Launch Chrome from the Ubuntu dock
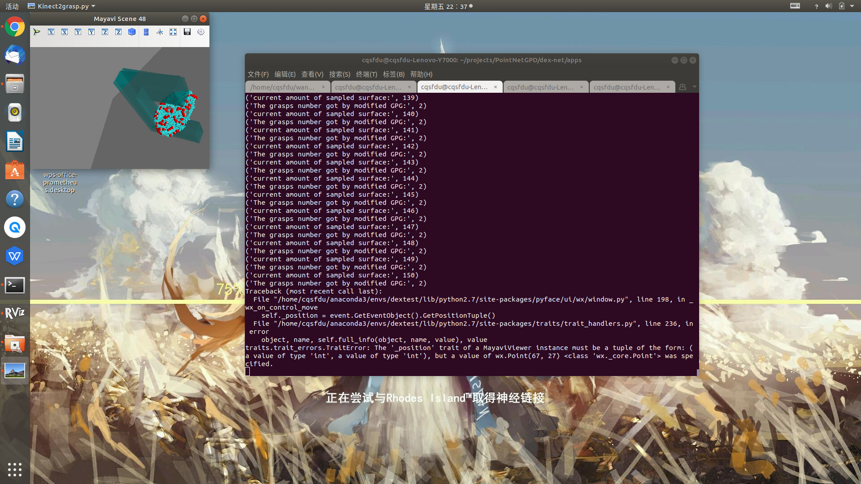The height and width of the screenshot is (484, 861). pyautogui.click(x=15, y=27)
